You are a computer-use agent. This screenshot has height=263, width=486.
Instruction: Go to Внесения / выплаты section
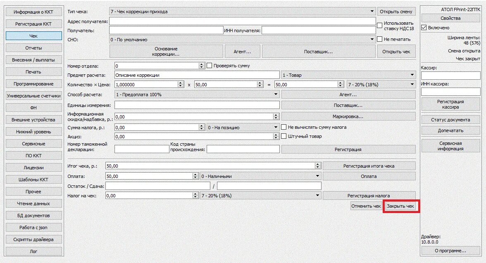click(33, 60)
